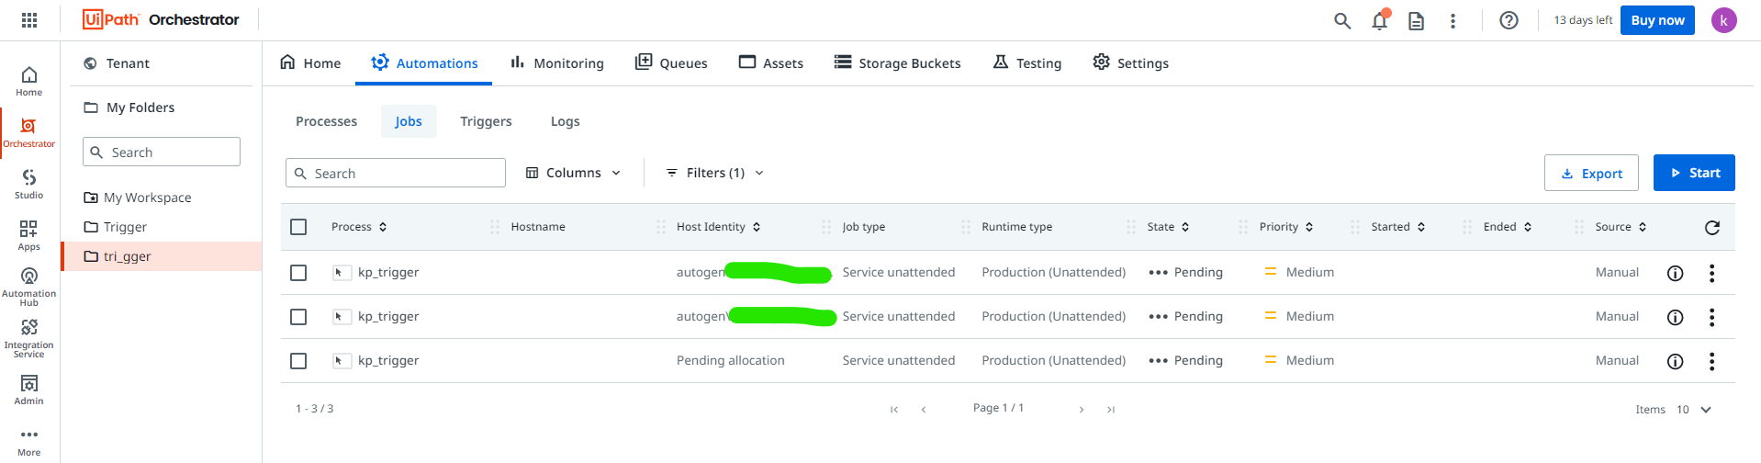This screenshot has height=463, width=1761.
Task: Go to Home in left rail
Action: [x=29, y=81]
